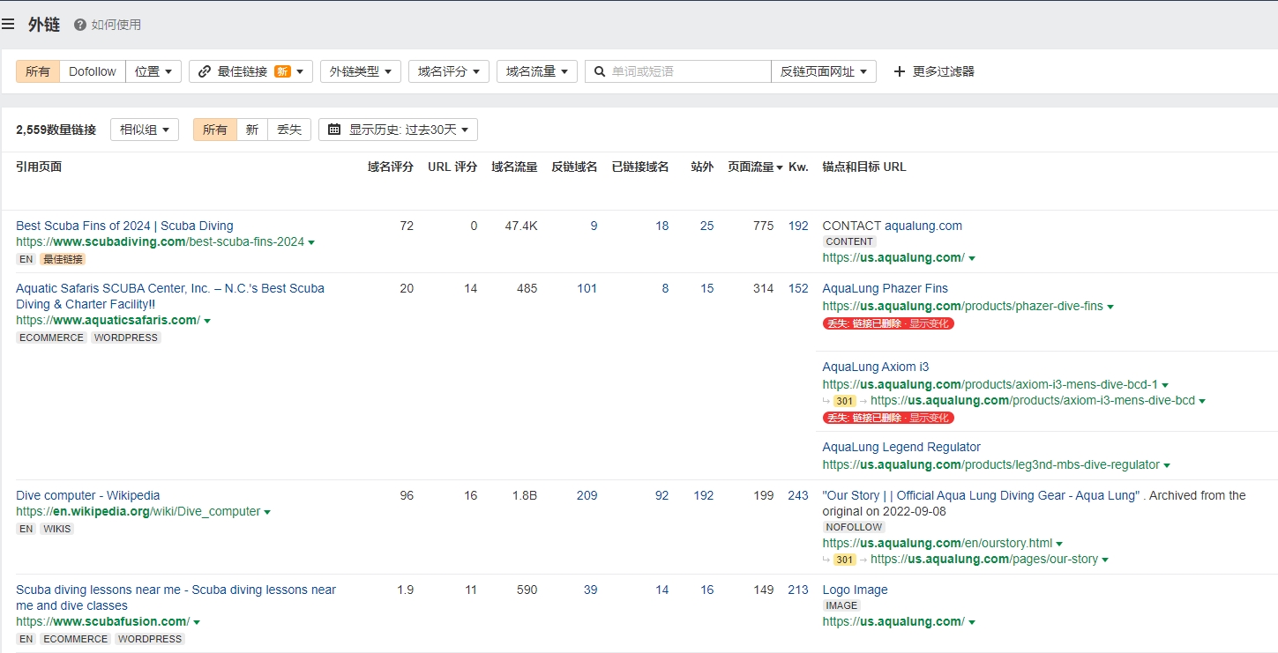Expand en.wikipedia.org URL dropdown arrow
This screenshot has width=1278, height=653.
coord(267,512)
